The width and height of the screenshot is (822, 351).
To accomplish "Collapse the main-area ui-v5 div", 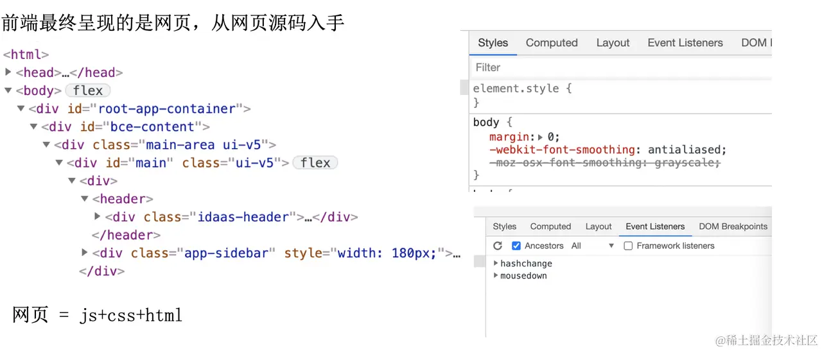I will pyautogui.click(x=46, y=144).
